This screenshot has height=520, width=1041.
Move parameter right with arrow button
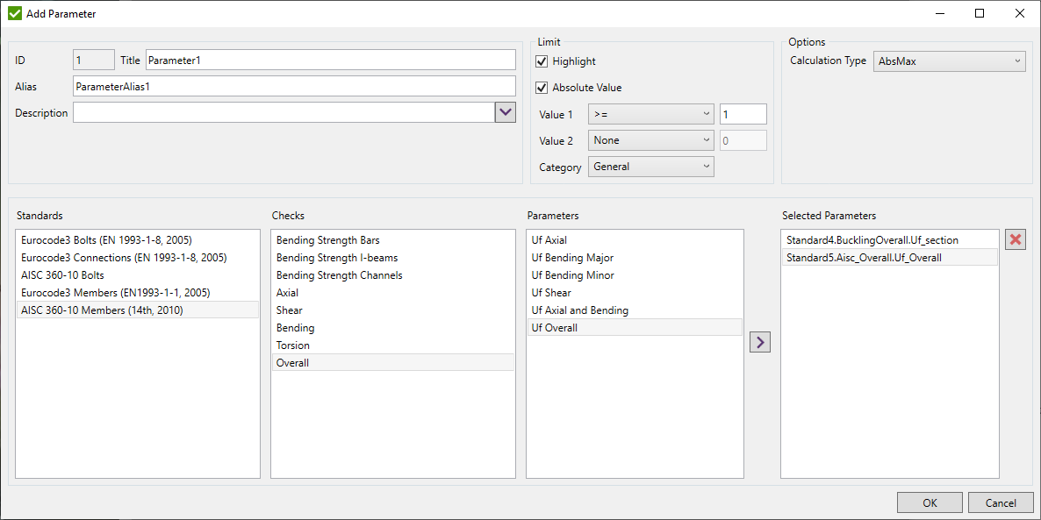759,341
